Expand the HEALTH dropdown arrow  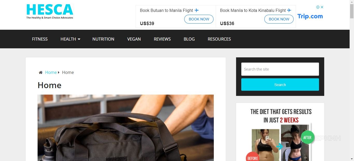79,39
